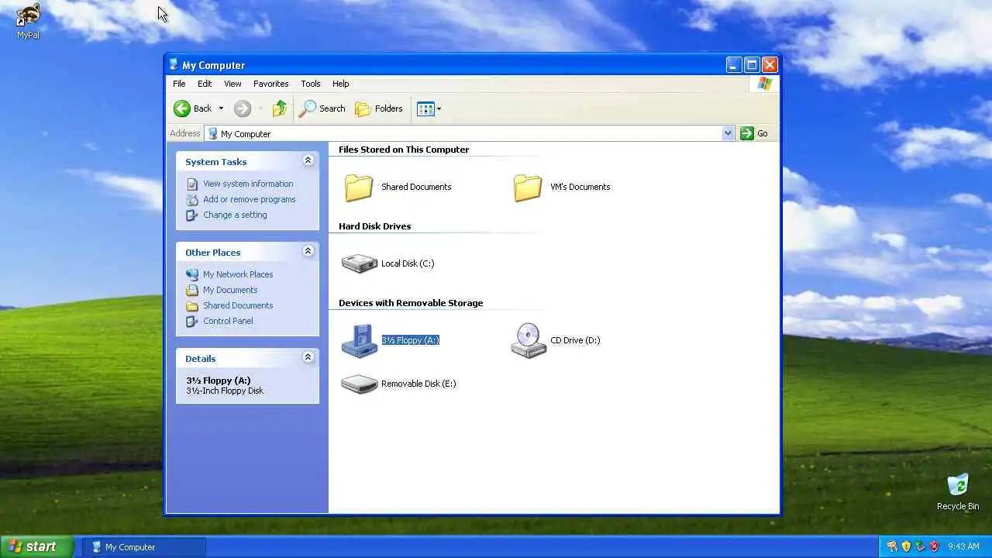The image size is (992, 558).
Task: Click the Go button
Action: (754, 133)
